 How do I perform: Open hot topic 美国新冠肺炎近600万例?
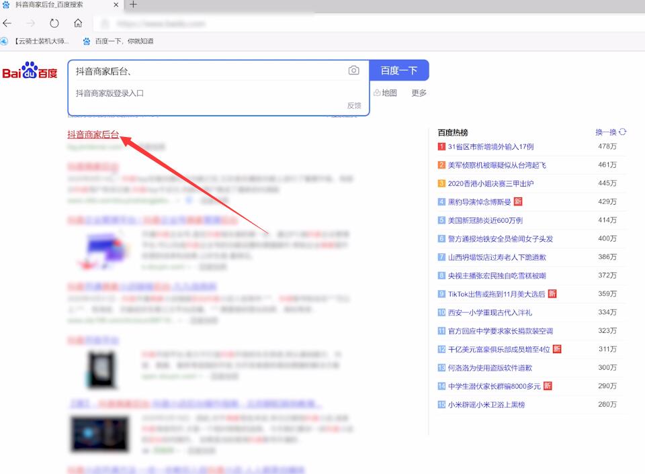(x=485, y=220)
